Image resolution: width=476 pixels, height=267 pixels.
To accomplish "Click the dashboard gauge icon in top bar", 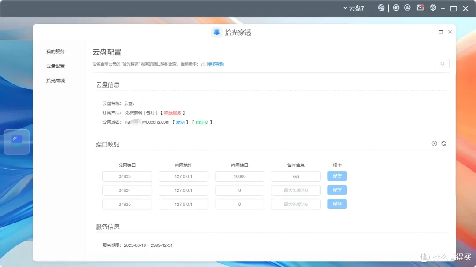I will click(x=381, y=8).
